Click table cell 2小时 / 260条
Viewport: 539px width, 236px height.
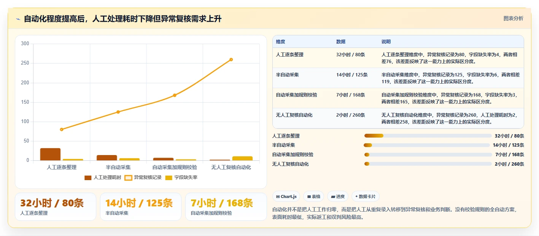(350, 115)
